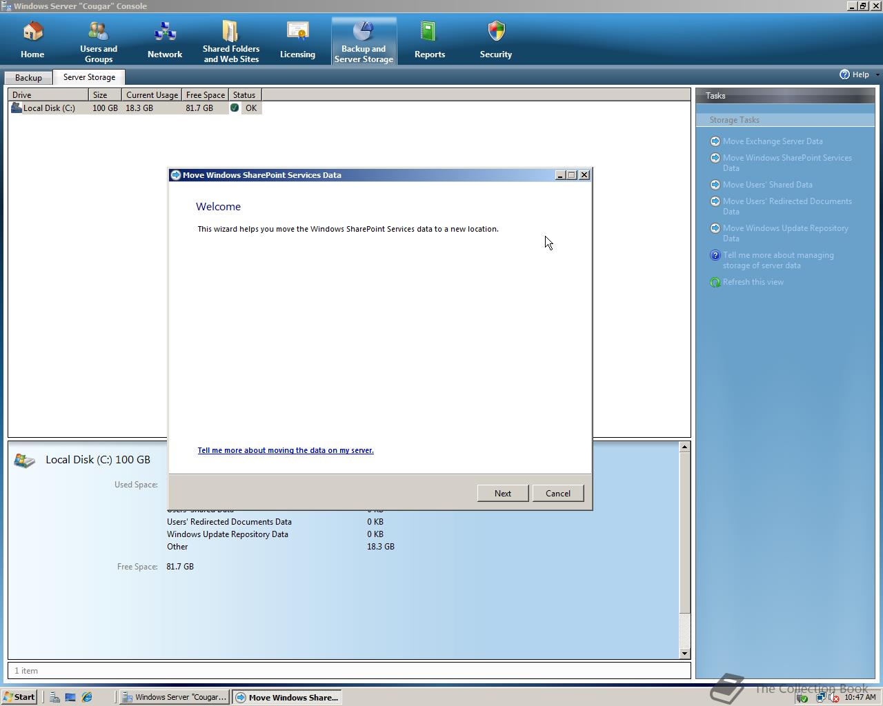The image size is (883, 706).
Task: Open the Licensing section
Action: point(297,40)
